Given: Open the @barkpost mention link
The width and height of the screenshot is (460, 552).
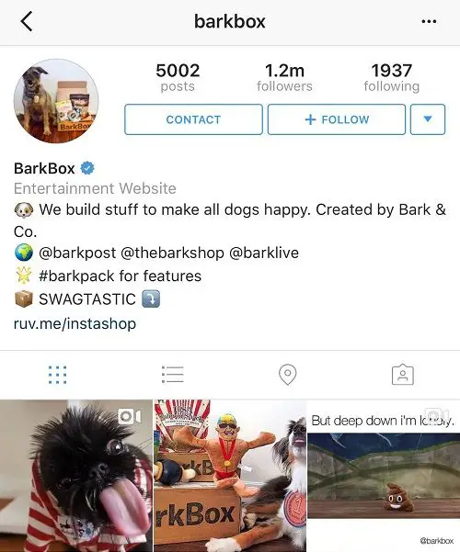Looking at the screenshot, I should click(77, 253).
